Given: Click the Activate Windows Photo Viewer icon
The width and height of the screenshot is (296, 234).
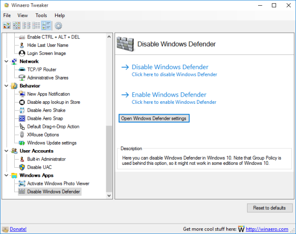Looking at the screenshot, I should tap(22, 183).
